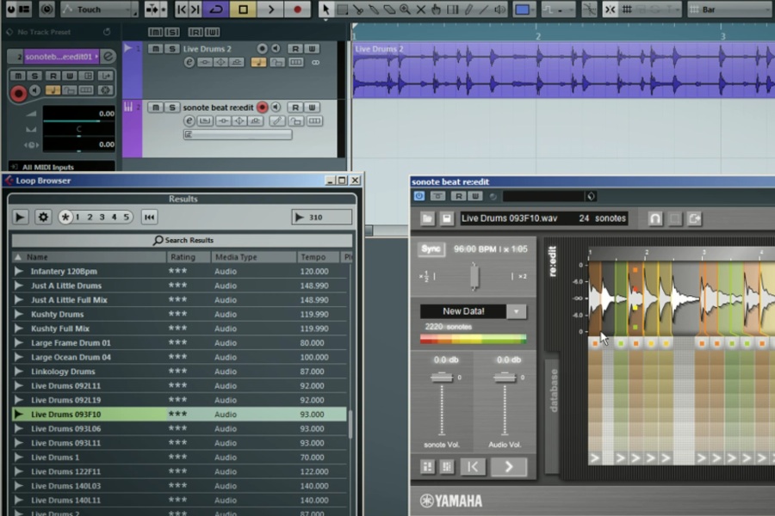Click the Loop Browser results scrollbar
This screenshot has height=516, width=775.
(x=350, y=425)
